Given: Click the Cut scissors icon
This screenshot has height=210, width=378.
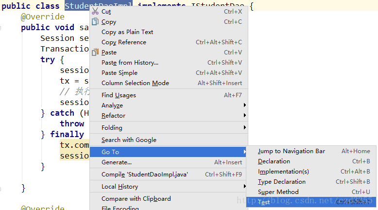Looking at the screenshot, I should 95,12.
